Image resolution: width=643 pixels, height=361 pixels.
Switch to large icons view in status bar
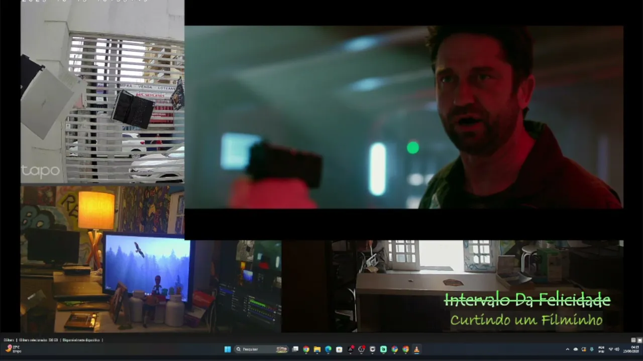click(x=639, y=340)
